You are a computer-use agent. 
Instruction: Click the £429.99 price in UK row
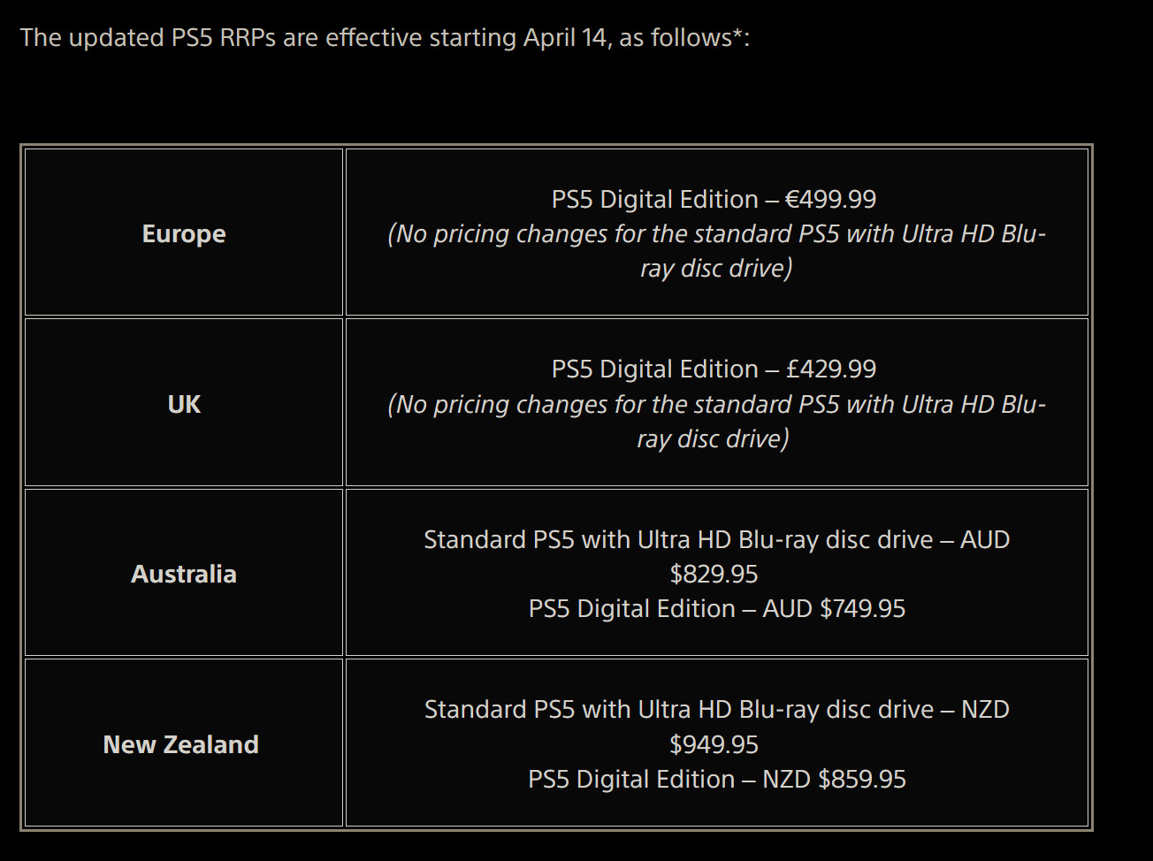coord(831,369)
